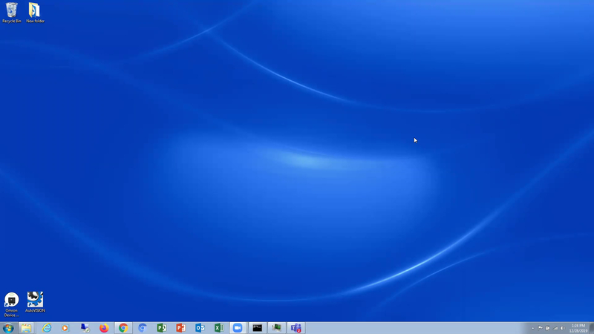Select the Recycle Bin desktop icon

11,13
